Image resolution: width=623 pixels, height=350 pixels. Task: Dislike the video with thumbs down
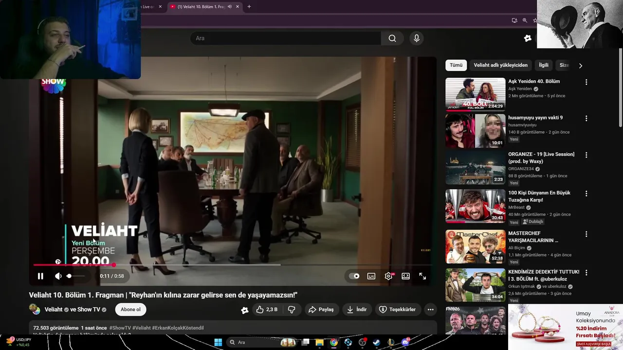pyautogui.click(x=292, y=310)
